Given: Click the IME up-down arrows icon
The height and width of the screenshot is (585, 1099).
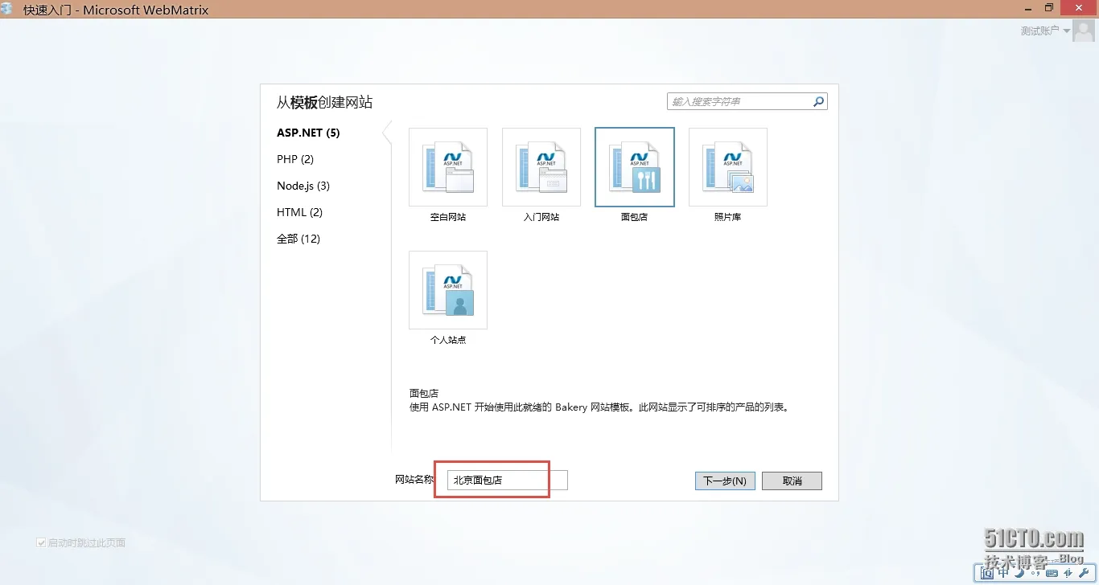Looking at the screenshot, I should [1068, 573].
